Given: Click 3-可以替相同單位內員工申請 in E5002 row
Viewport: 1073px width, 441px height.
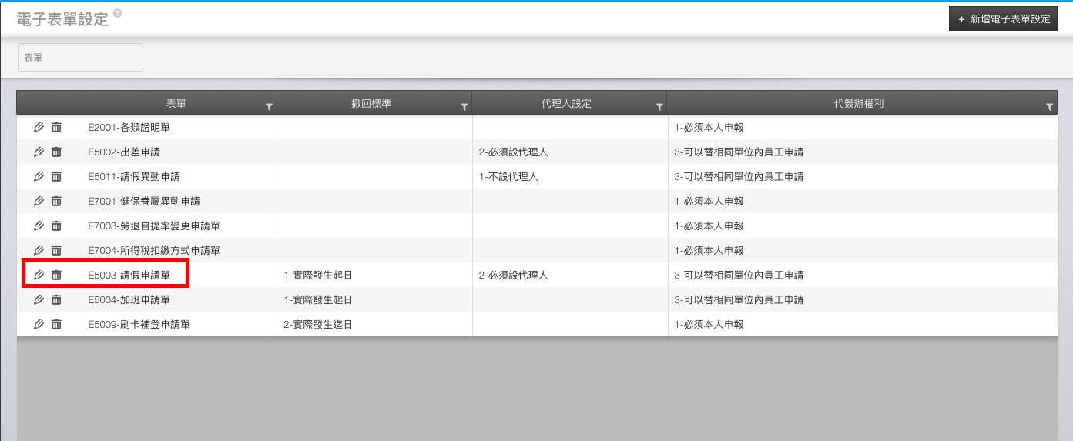Looking at the screenshot, I should pos(739,152).
